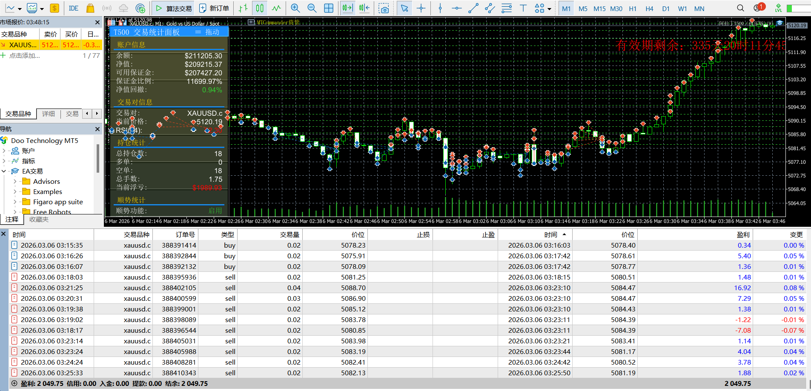Click the 新订单 new order button

click(214, 8)
